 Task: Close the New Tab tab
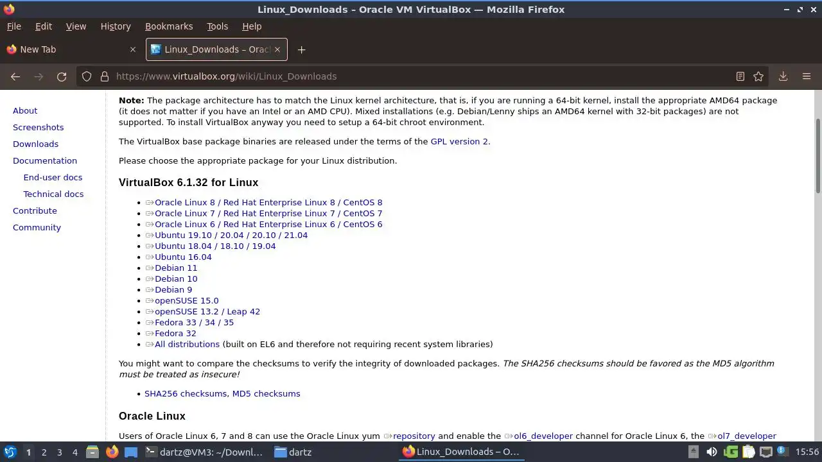[133, 49]
